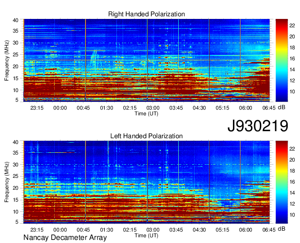Click time tick "23:15" under left-handed plot
The width and height of the screenshot is (300, 243).
tap(37, 230)
